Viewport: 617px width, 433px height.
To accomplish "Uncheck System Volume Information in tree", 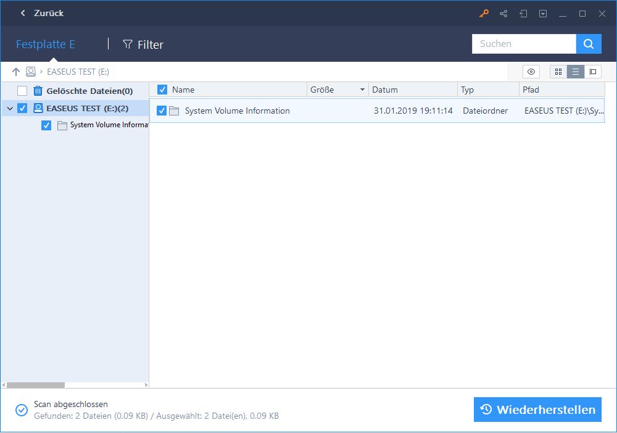I will pos(46,125).
